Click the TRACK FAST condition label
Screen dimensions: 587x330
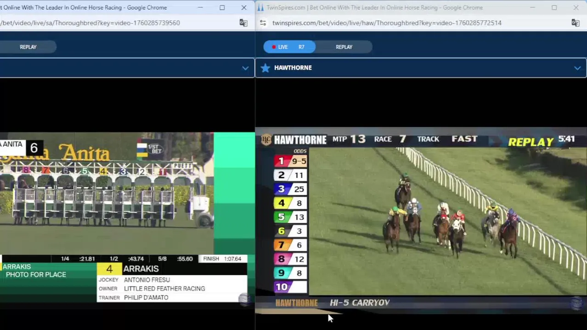(447, 139)
